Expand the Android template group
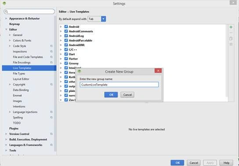The image size is (239, 166). coord(61,27)
